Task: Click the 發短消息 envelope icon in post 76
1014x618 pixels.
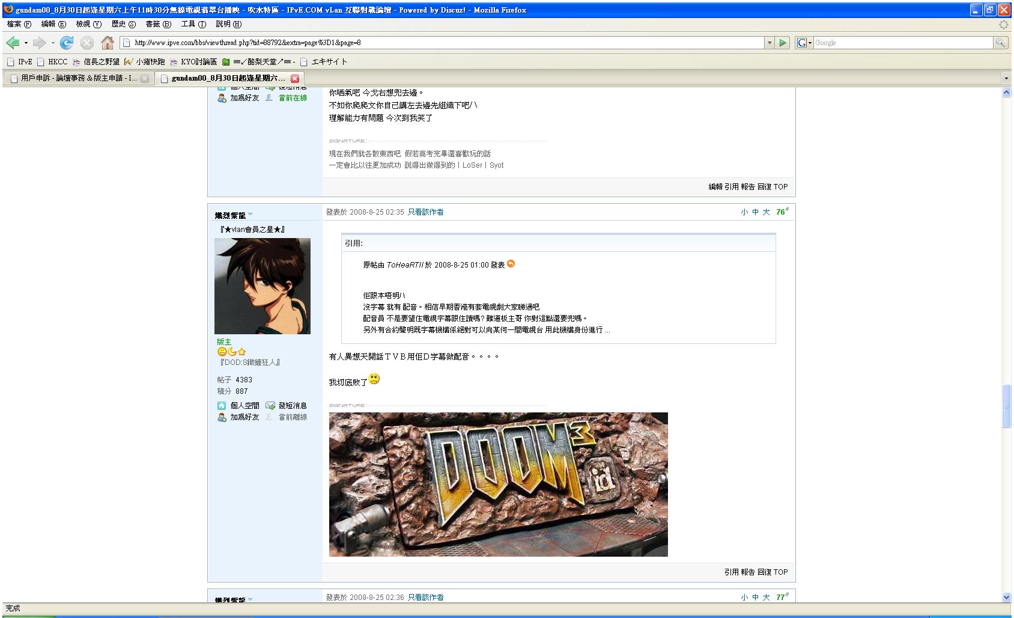Action: pos(270,406)
